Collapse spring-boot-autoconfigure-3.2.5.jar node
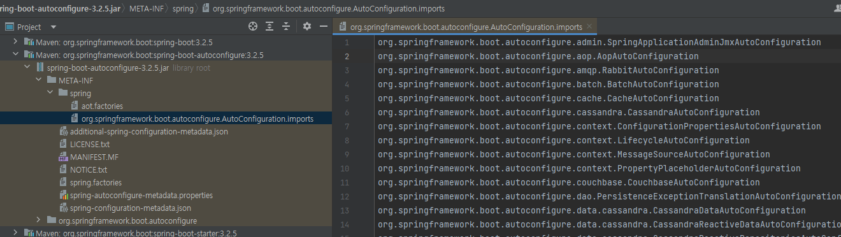Viewport: 841px width, 237px height. point(27,68)
